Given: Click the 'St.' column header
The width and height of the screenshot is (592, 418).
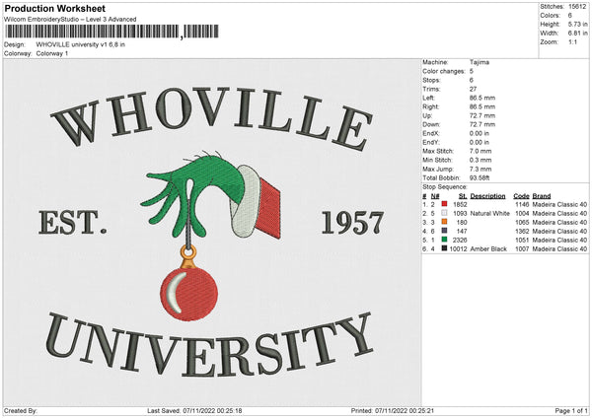Looking at the screenshot, I should tap(463, 196).
